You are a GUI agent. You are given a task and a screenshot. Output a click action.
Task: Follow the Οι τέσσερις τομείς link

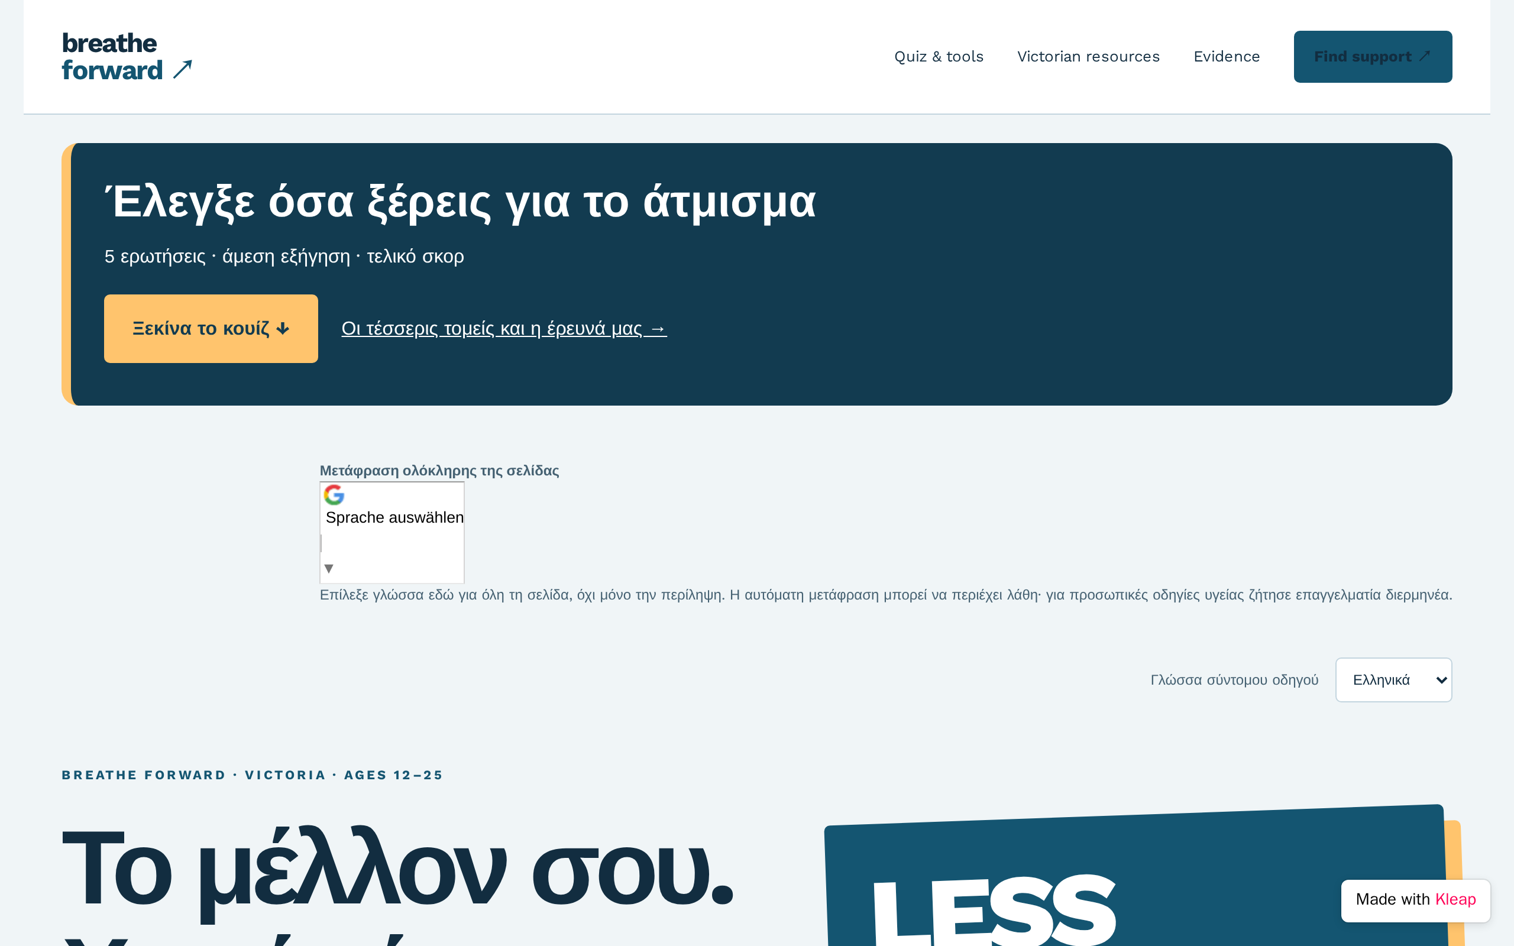(504, 329)
